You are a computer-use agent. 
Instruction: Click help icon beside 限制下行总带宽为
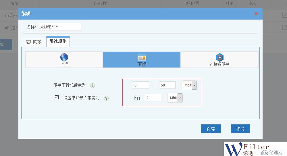tap(93, 86)
